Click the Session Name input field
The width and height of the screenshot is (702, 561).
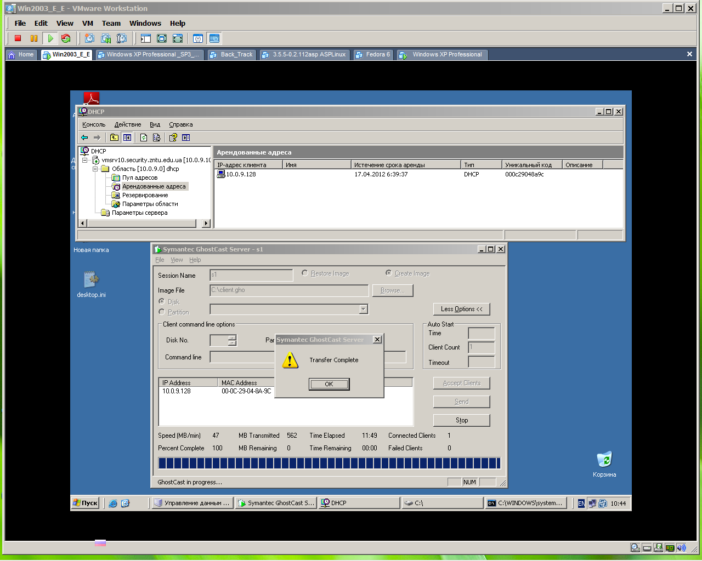(252, 275)
